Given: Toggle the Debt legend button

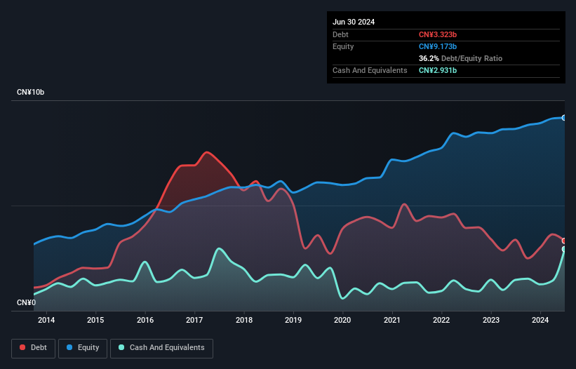Looking at the screenshot, I should pyautogui.click(x=33, y=348).
